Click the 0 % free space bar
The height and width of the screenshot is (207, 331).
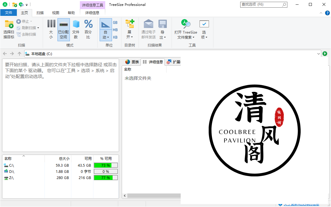(x=106, y=172)
